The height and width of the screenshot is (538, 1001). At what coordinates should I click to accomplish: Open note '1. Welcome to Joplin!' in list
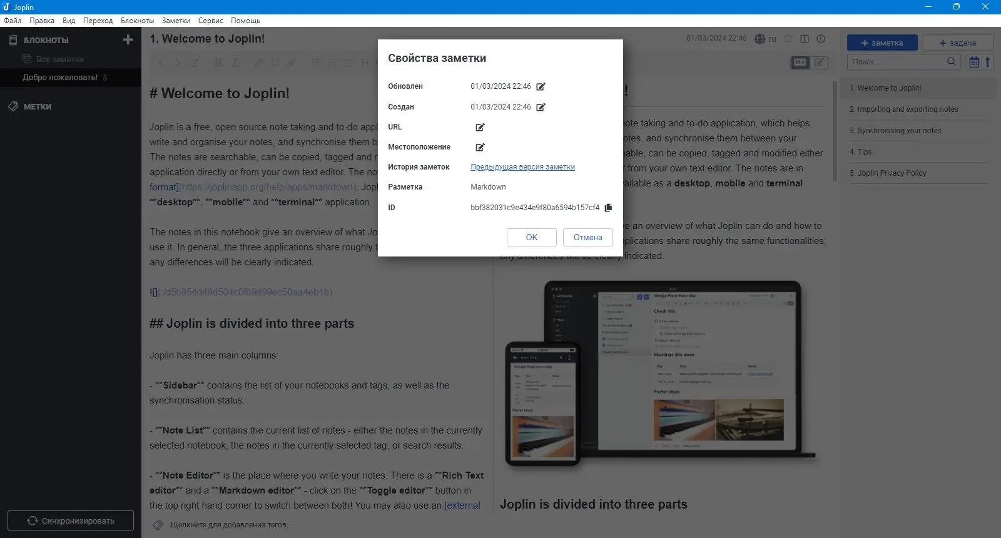pyautogui.click(x=918, y=88)
